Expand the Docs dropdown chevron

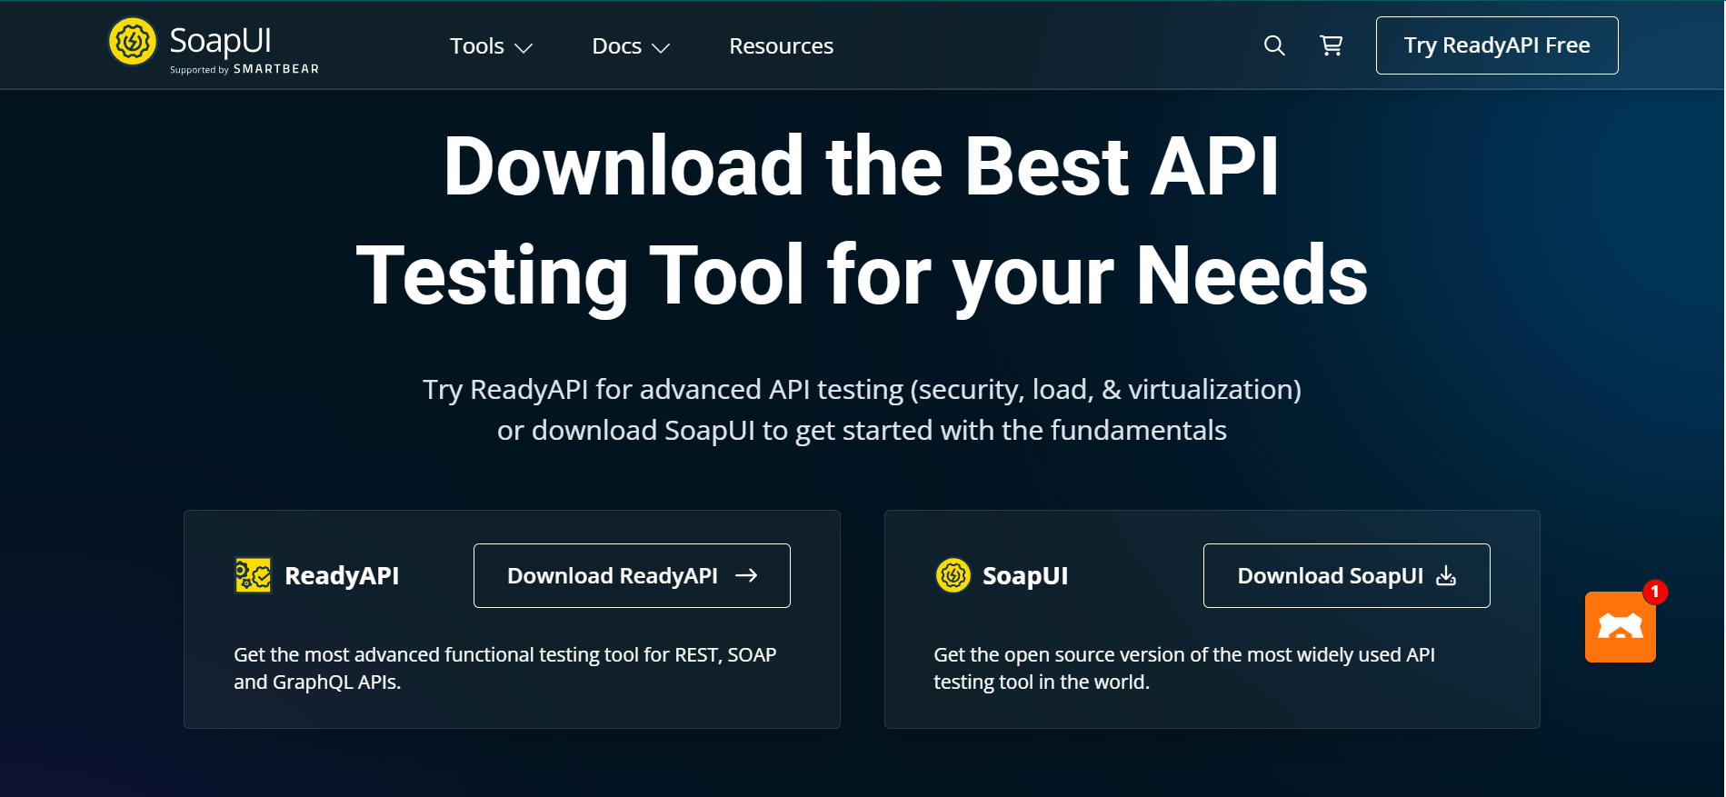[661, 48]
